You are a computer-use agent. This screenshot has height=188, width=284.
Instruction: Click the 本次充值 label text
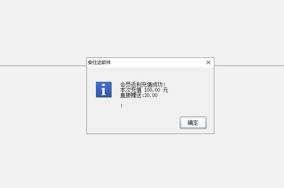click(x=131, y=90)
